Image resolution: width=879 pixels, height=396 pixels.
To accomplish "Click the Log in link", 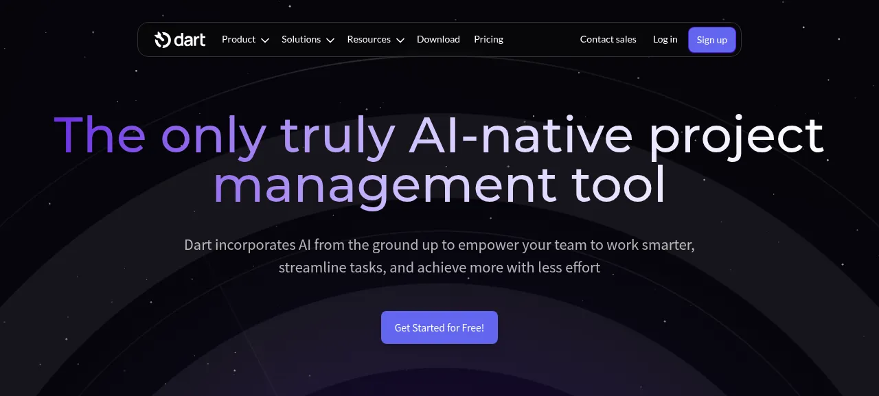I will pos(665,39).
